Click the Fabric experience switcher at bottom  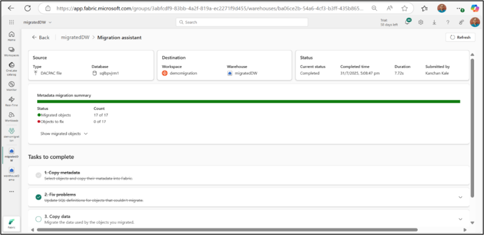11,224
